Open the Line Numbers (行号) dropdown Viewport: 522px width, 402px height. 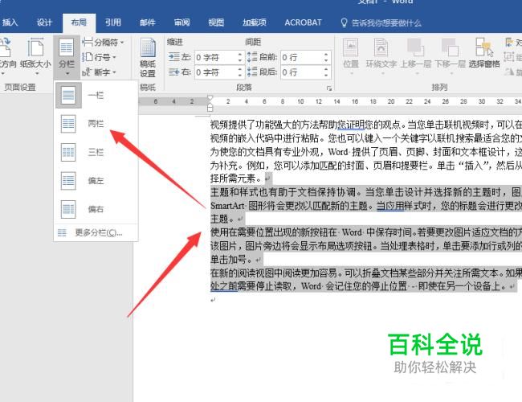(x=100, y=57)
